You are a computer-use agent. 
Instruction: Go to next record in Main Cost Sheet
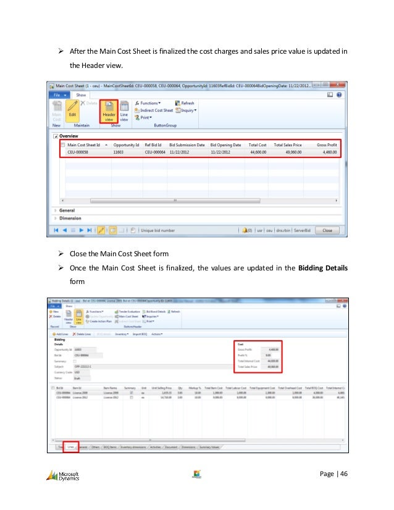click(81, 230)
